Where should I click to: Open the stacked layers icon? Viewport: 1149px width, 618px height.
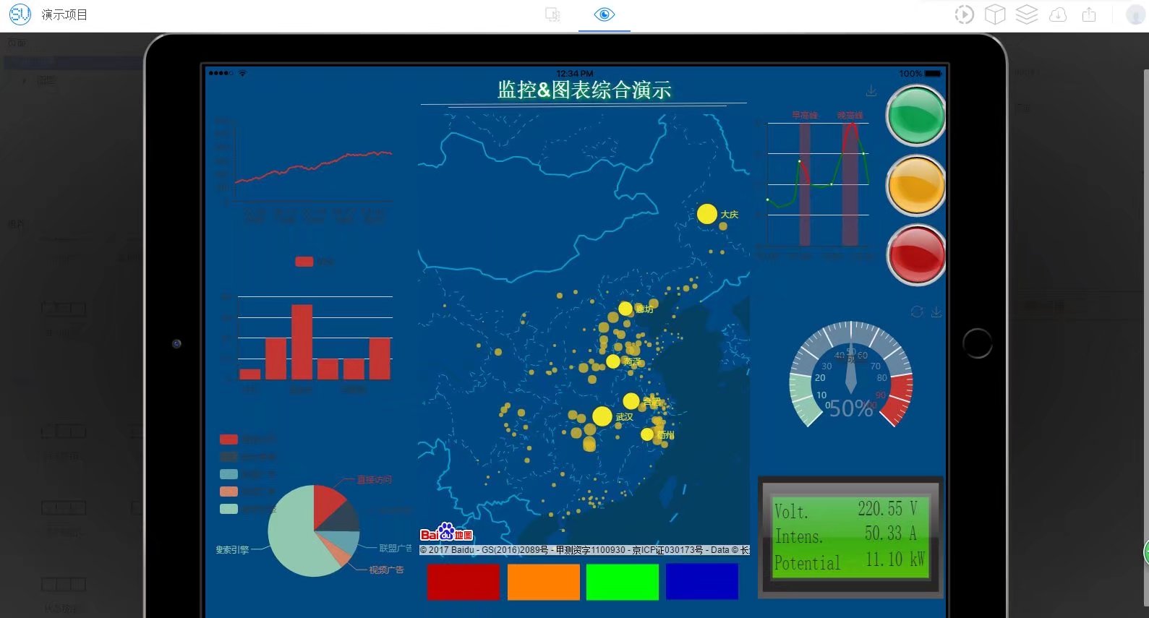[1026, 14]
